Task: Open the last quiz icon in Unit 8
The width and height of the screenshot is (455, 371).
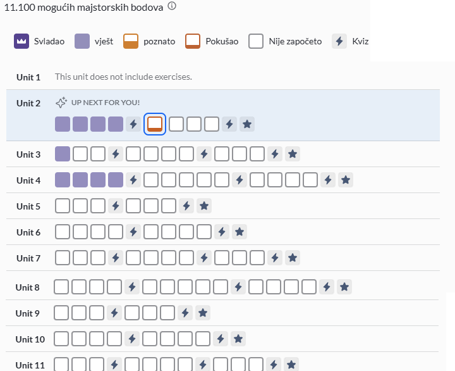Action: 326,287
